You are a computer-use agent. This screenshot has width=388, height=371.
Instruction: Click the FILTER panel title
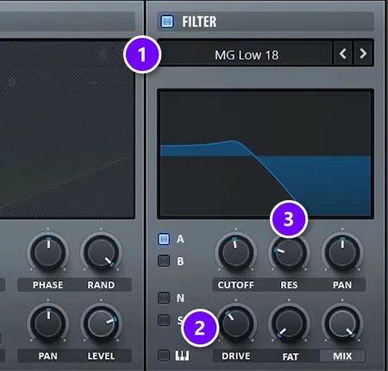tap(199, 22)
